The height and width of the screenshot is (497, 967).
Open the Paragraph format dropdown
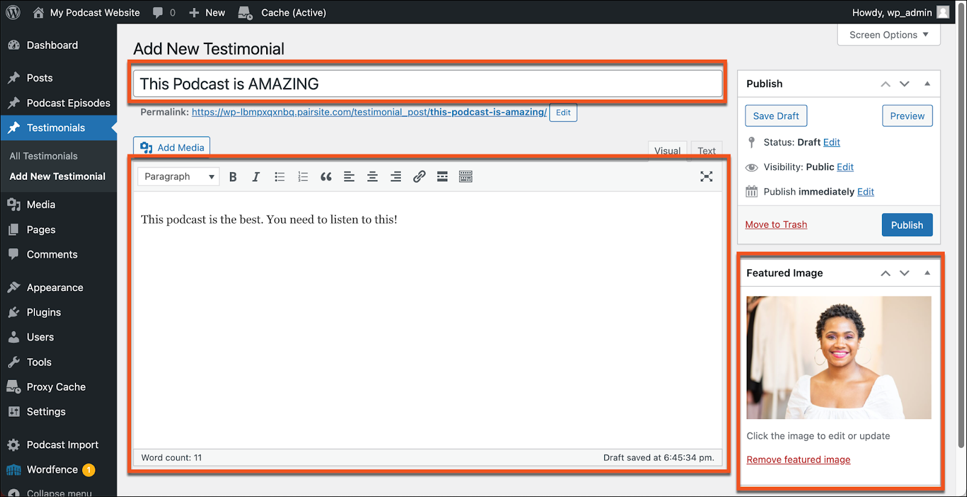[179, 176]
